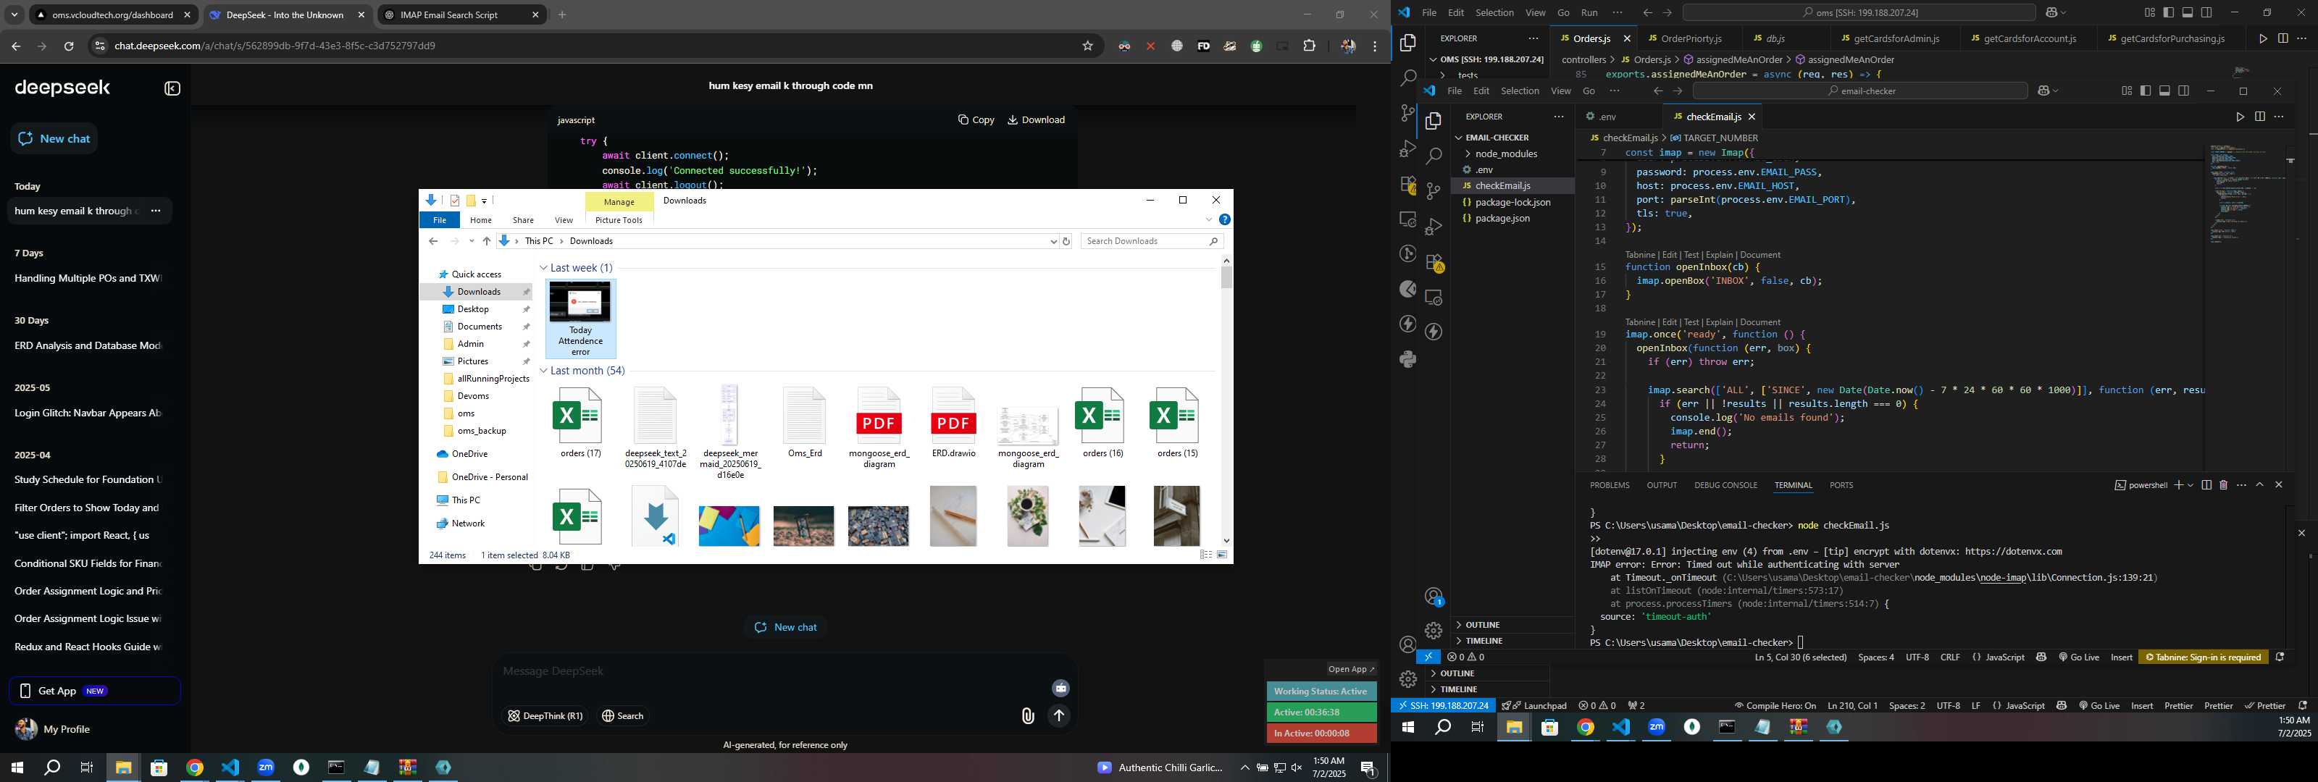Toggle DeepThink (R1) mode in DeepSeek
The width and height of the screenshot is (2318, 782).
(545, 716)
